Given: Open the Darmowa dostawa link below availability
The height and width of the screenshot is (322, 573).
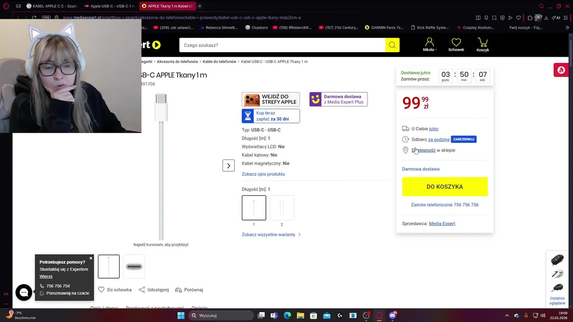Looking at the screenshot, I should 421,169.
